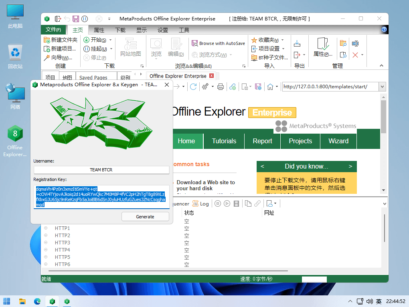Screen dimensions: 409x307
Task: Open the delete button dropdown arrow
Action: (362, 55)
